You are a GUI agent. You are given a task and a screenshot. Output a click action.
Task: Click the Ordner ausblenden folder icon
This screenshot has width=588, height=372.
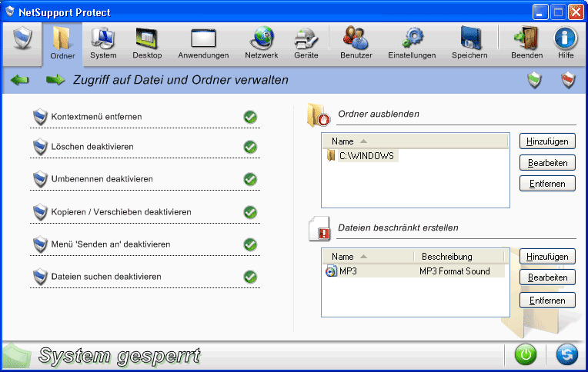pyautogui.click(x=319, y=115)
